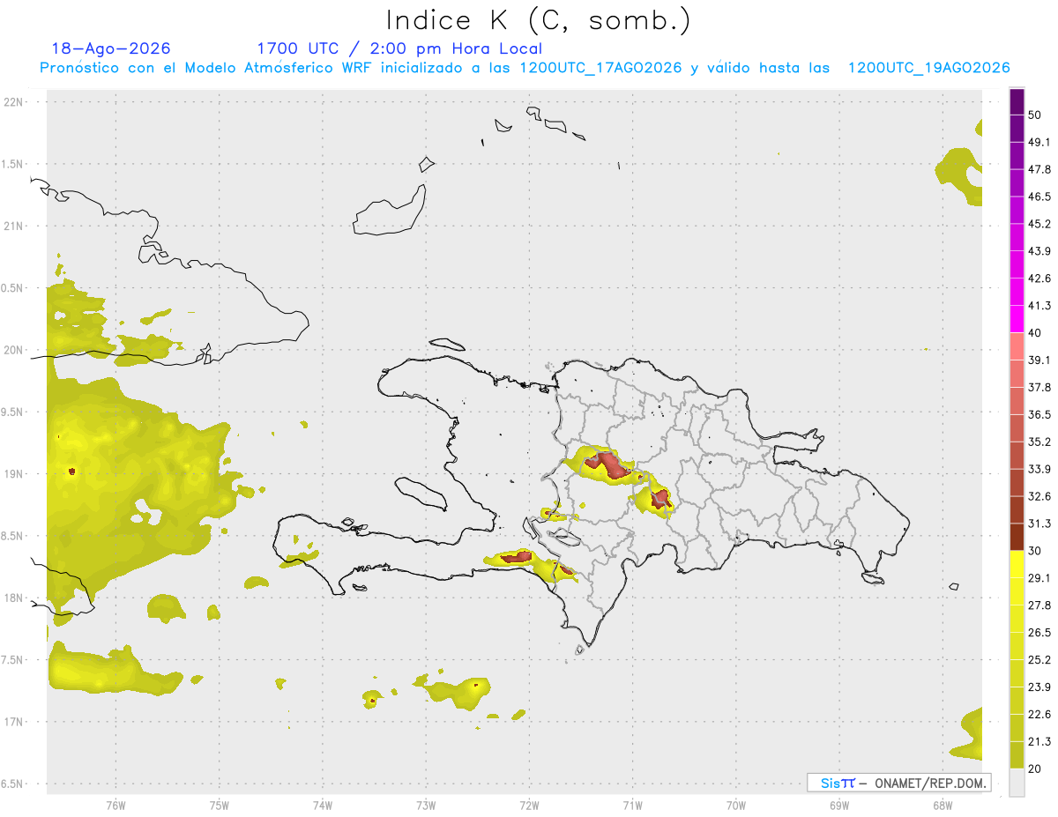Viewport: 1058px width, 817px height.
Task: Click the legend value '40'
Action: 1035,333
